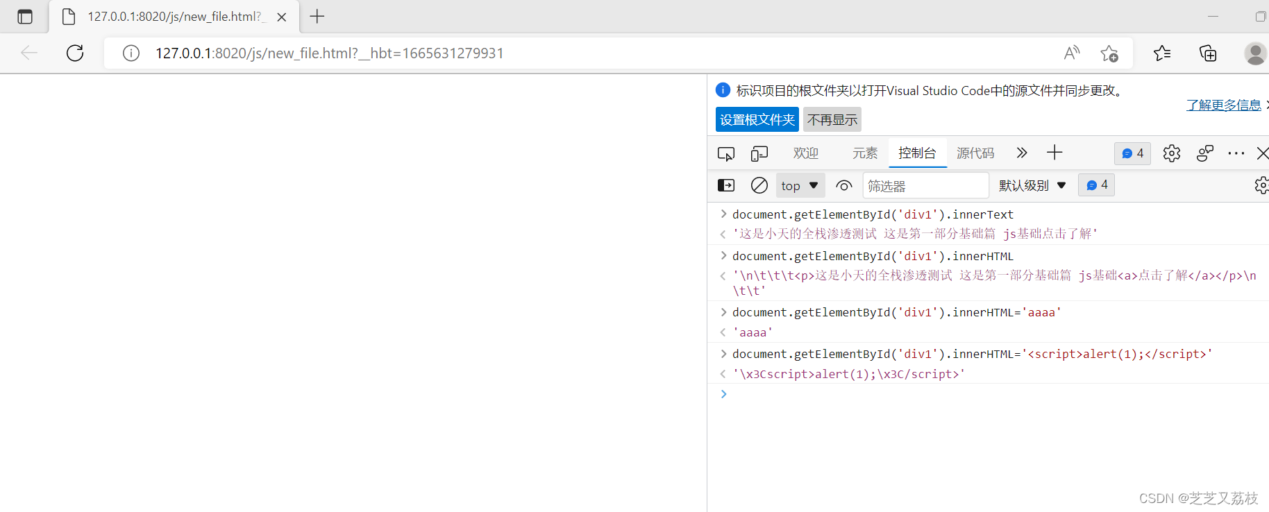
Task: Select the '控制台' tab
Action: [x=918, y=153]
